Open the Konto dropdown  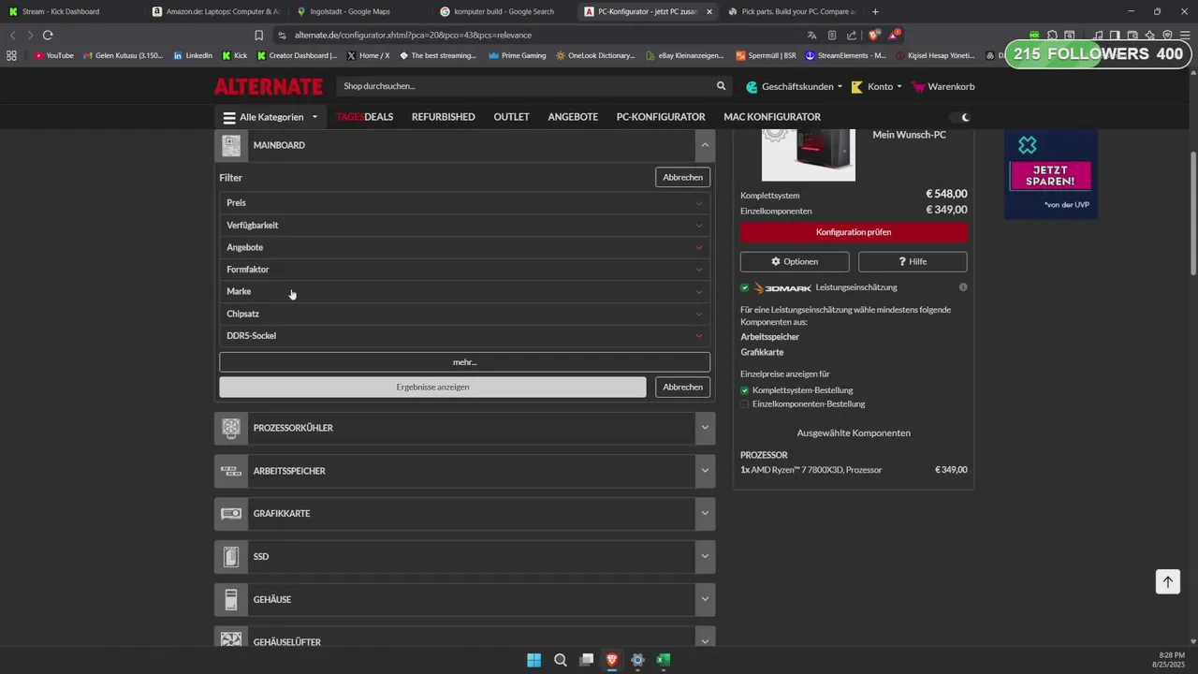pos(876,86)
